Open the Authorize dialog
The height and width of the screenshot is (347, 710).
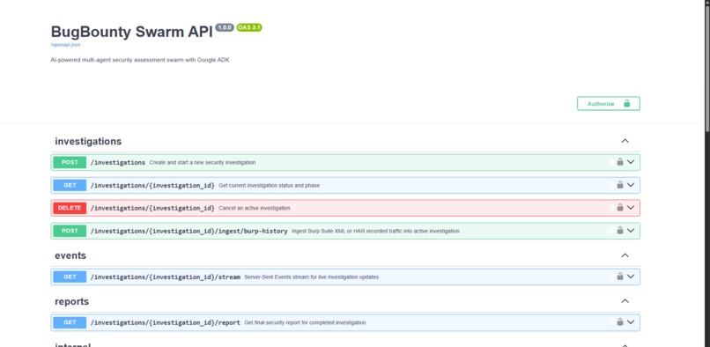click(x=608, y=103)
